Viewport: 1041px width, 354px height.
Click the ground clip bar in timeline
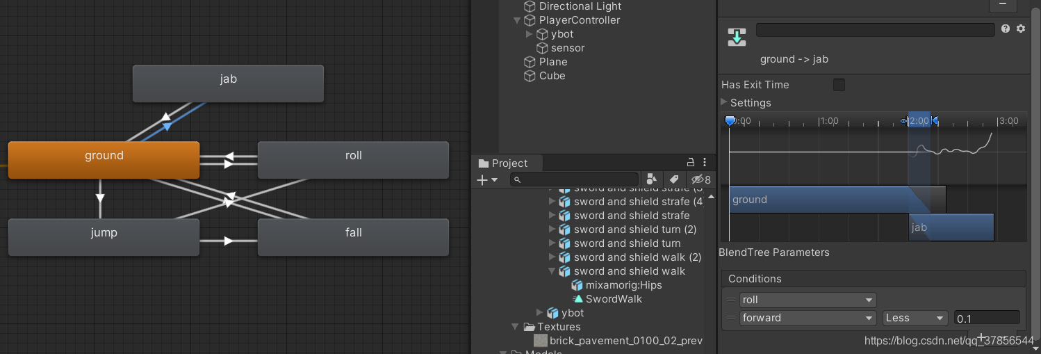[x=837, y=200]
